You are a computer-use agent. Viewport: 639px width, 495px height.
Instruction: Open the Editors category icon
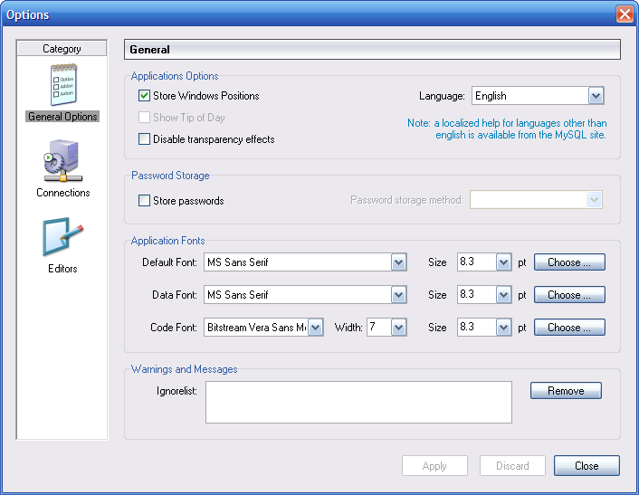pos(62,240)
